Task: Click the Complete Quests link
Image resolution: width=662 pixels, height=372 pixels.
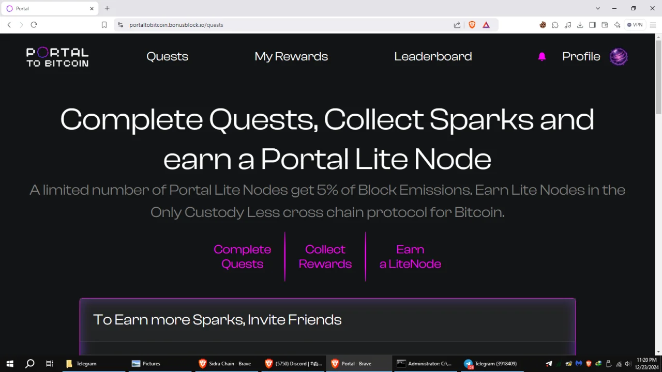Action: click(243, 257)
